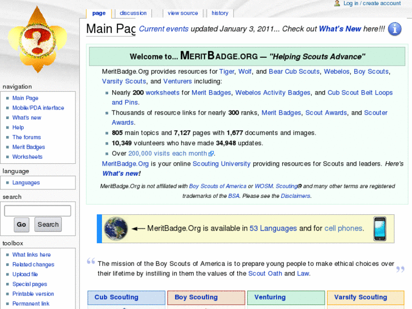This screenshot has height=309, width=412.
Task: Open the Bear Cub Scouts link
Action: pyautogui.click(x=294, y=71)
